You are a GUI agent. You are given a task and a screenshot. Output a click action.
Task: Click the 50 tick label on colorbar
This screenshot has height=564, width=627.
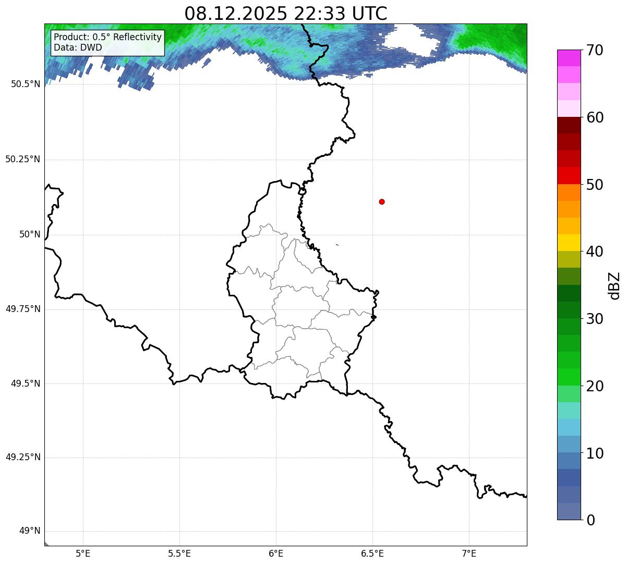tap(595, 185)
